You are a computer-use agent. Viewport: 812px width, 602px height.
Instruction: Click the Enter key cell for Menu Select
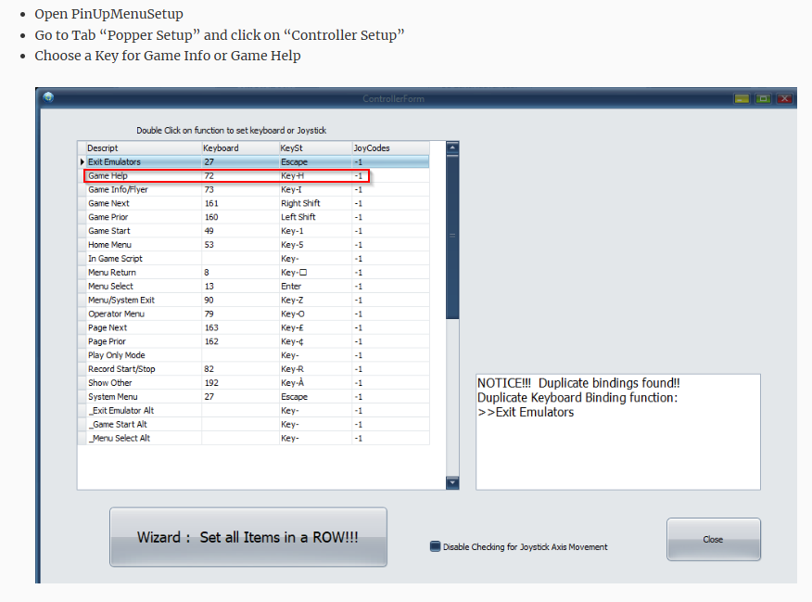[x=316, y=287]
